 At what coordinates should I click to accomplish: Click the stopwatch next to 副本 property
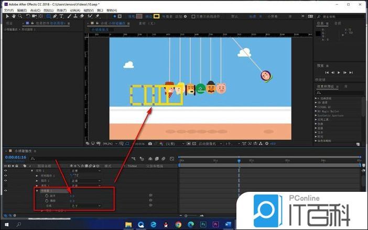pyautogui.click(x=47, y=196)
